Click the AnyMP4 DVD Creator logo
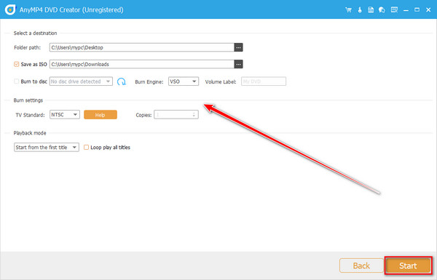The height and width of the screenshot is (280, 437). pos(10,9)
